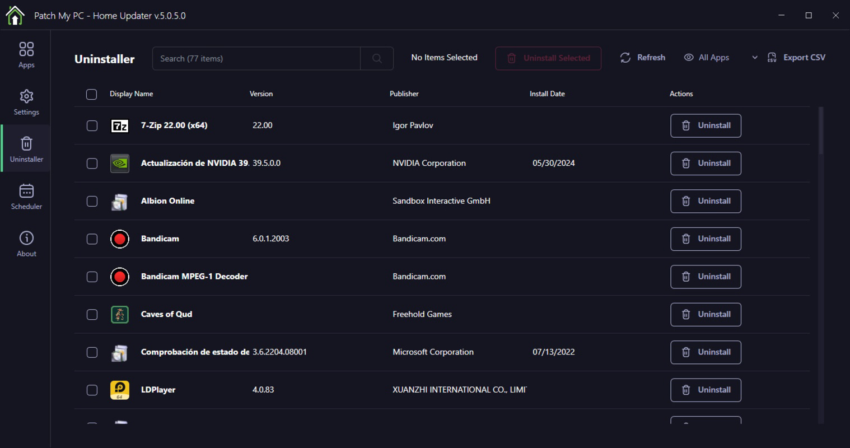Check the 7-Zip 22.00 (x64) checkbox

pos(92,126)
